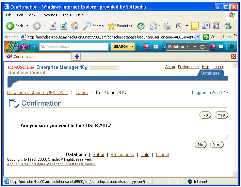Click the Edit with Excel icon

pyautogui.click(x=179, y=26)
